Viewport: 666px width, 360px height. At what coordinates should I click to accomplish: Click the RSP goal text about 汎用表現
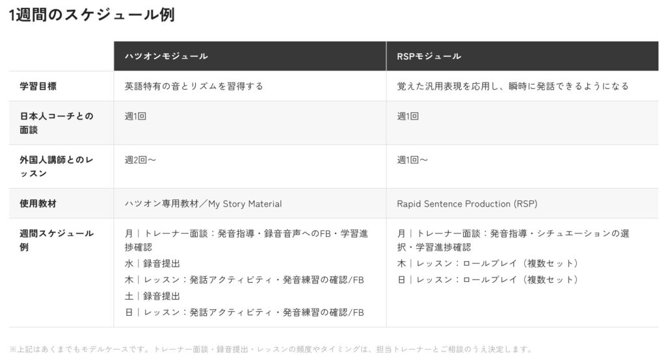(513, 86)
